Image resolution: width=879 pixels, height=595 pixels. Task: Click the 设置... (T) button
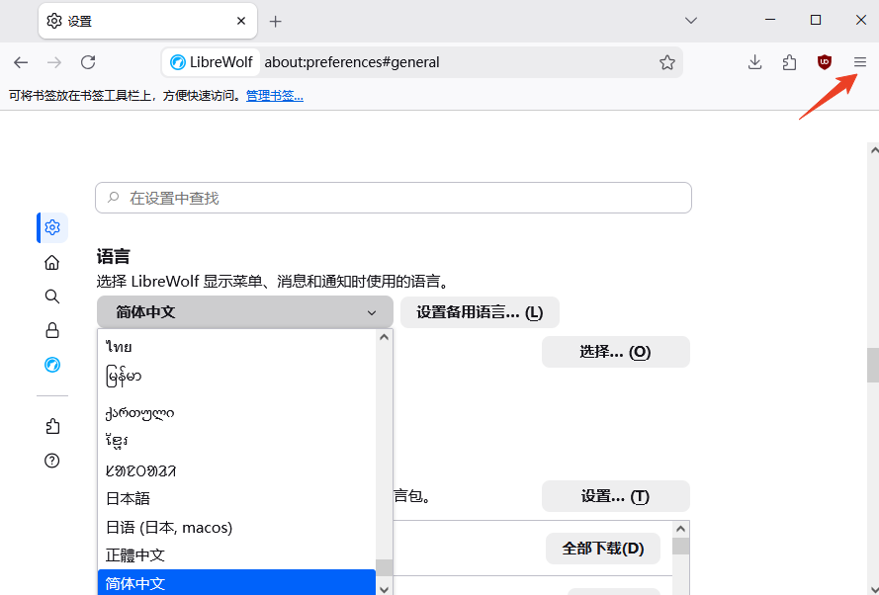pos(616,496)
